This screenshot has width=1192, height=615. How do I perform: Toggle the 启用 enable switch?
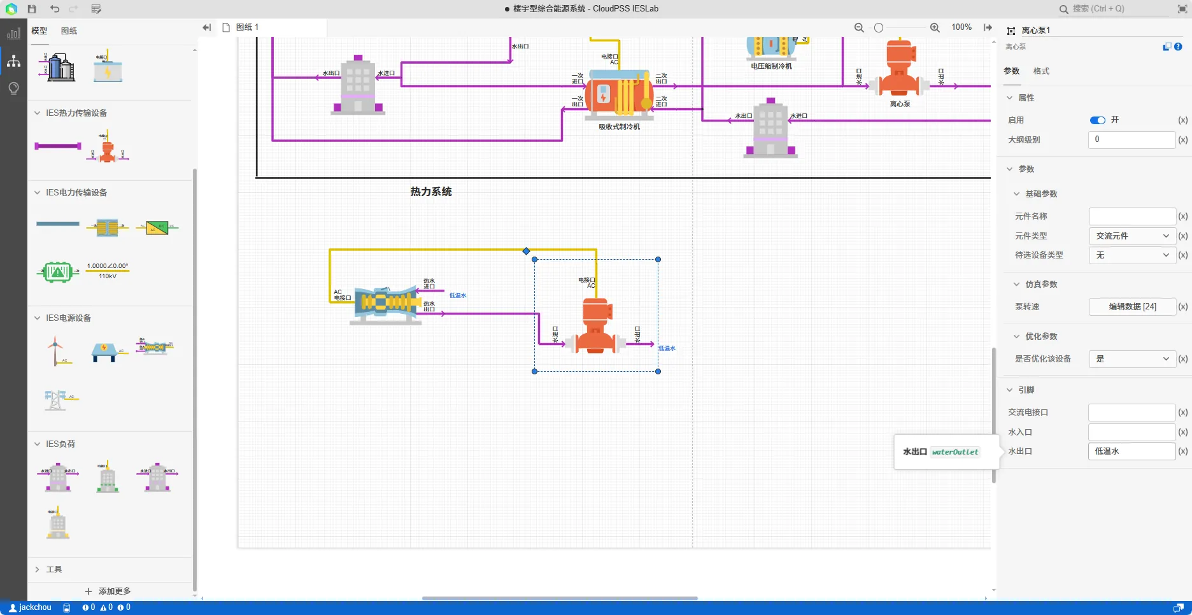1098,120
